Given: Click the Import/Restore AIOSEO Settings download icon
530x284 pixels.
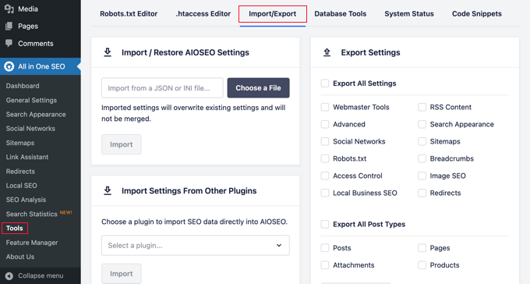Looking at the screenshot, I should tap(108, 52).
